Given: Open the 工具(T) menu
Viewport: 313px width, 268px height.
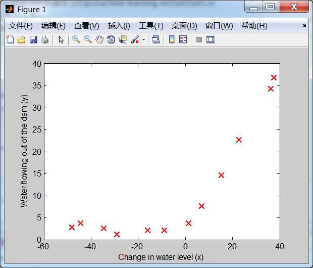Looking at the screenshot, I should [151, 26].
